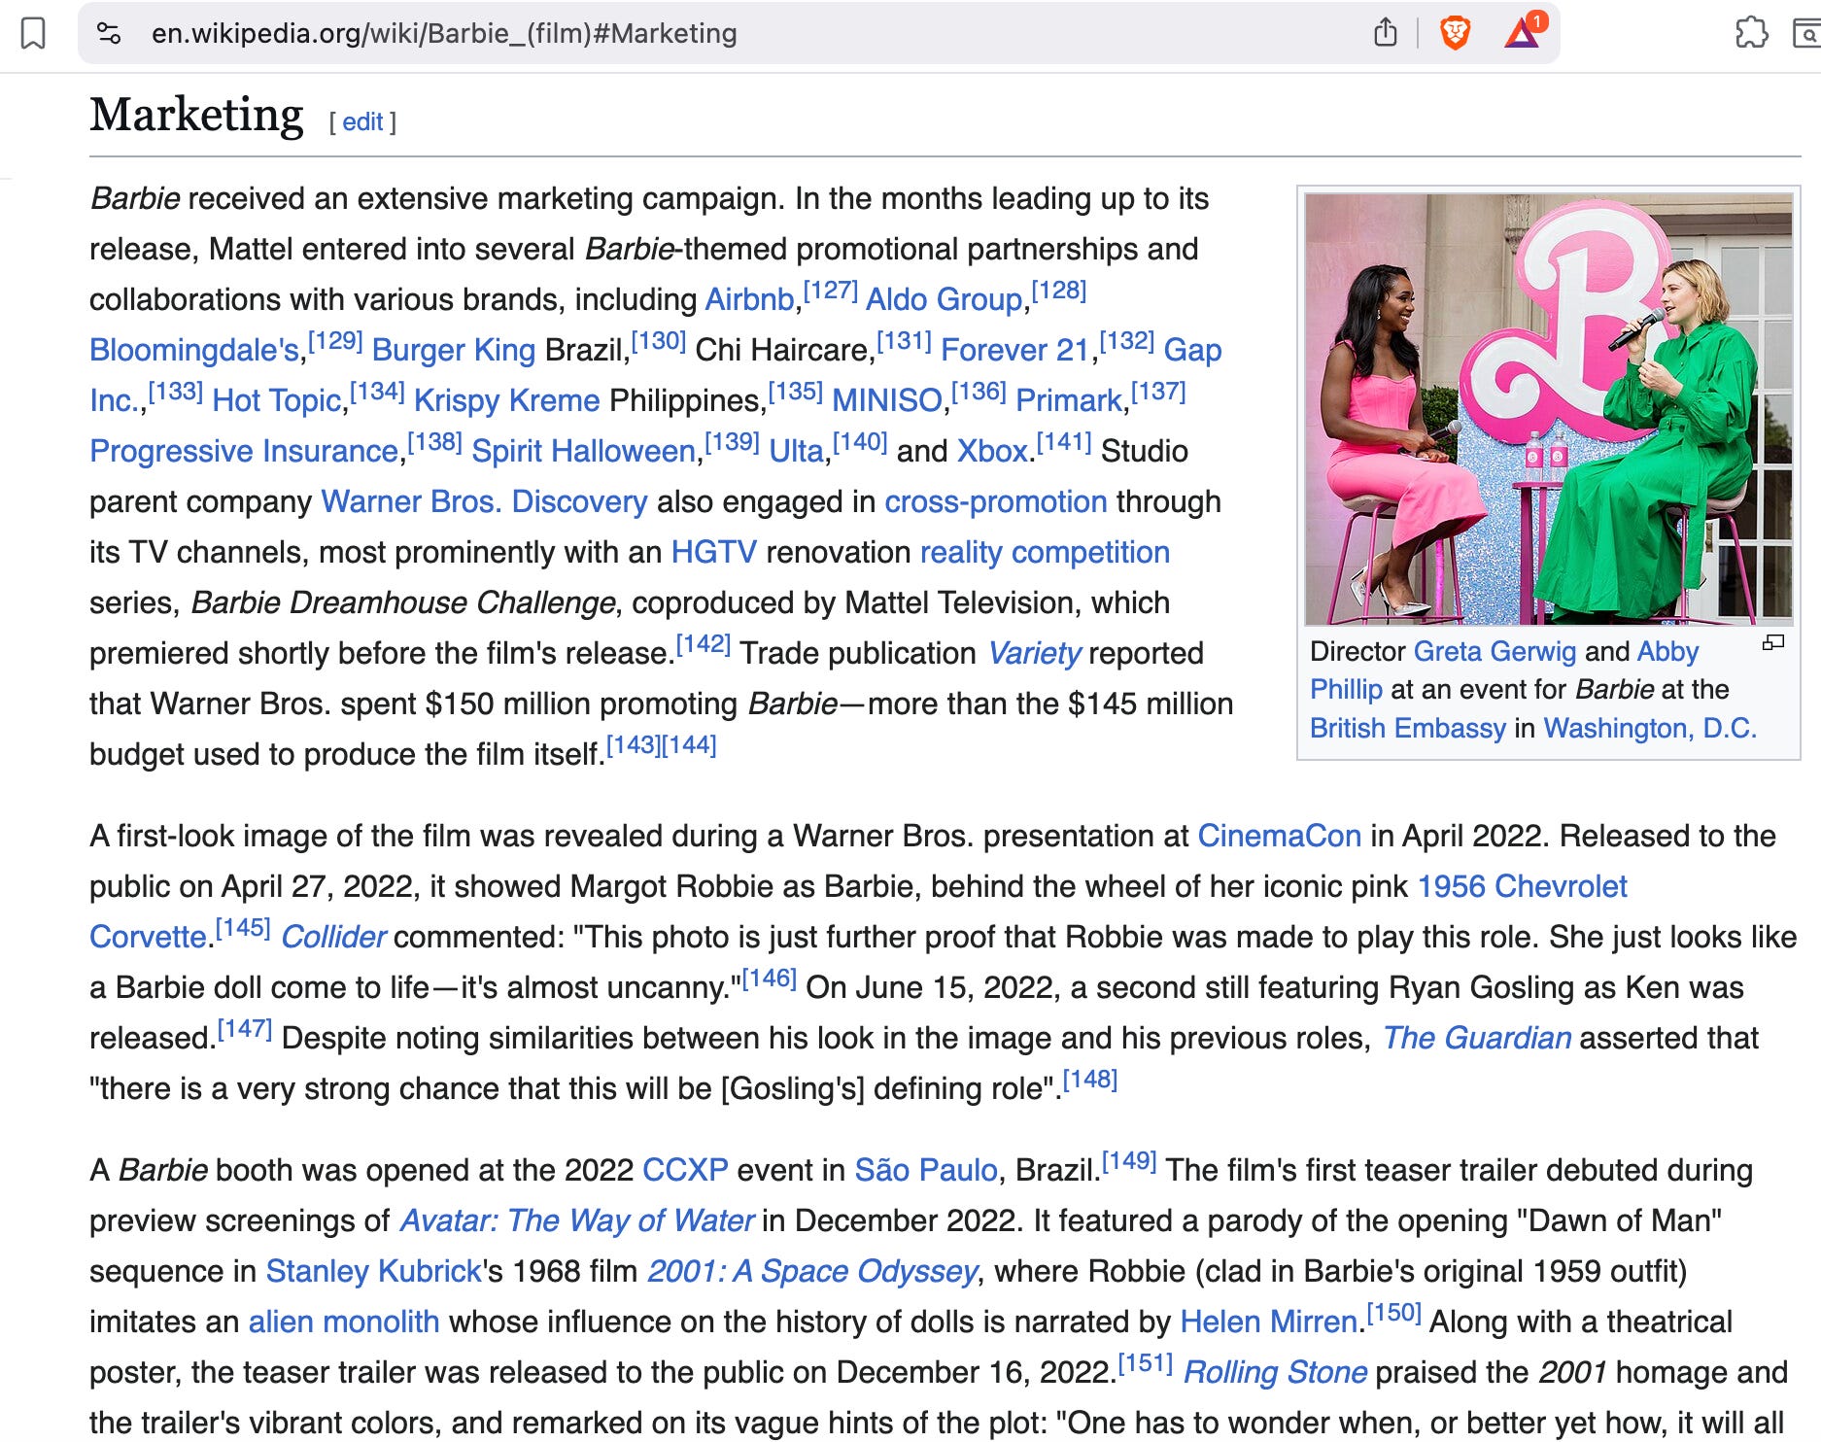Open the extensions puzzle icon
Image resolution: width=1821 pixels, height=1442 pixels.
pos(1751,33)
